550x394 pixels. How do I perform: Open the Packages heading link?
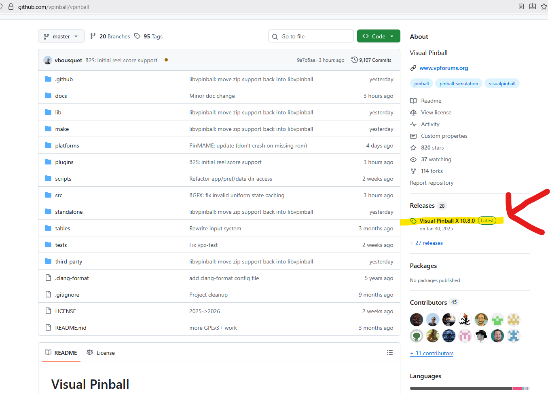423,266
